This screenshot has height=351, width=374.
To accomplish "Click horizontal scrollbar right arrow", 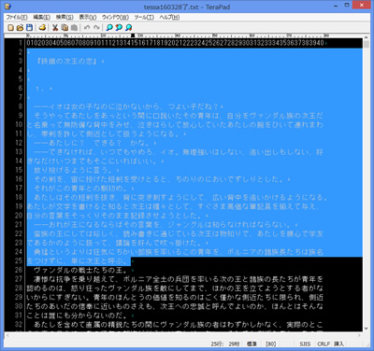I will (359, 335).
